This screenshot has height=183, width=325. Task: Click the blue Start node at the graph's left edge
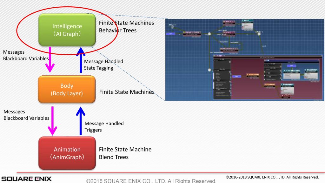[x=170, y=34]
